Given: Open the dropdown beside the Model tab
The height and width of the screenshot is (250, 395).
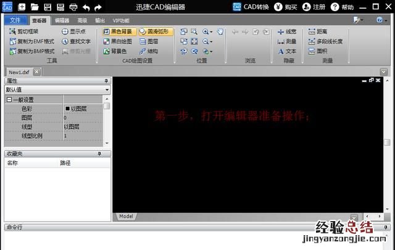Looking at the screenshot, I should click(x=354, y=217).
